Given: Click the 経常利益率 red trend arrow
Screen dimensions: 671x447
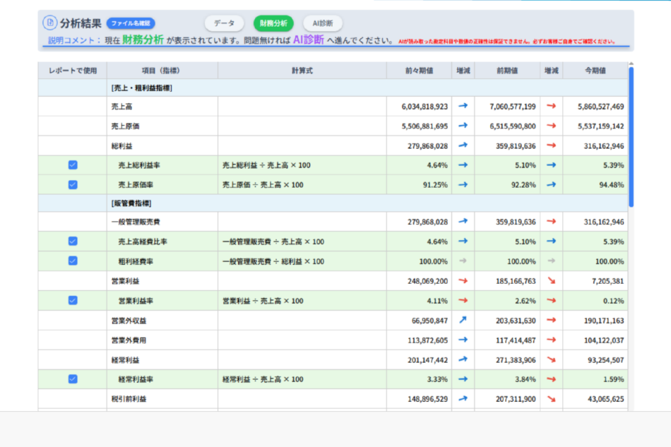Looking at the screenshot, I should point(551,379).
